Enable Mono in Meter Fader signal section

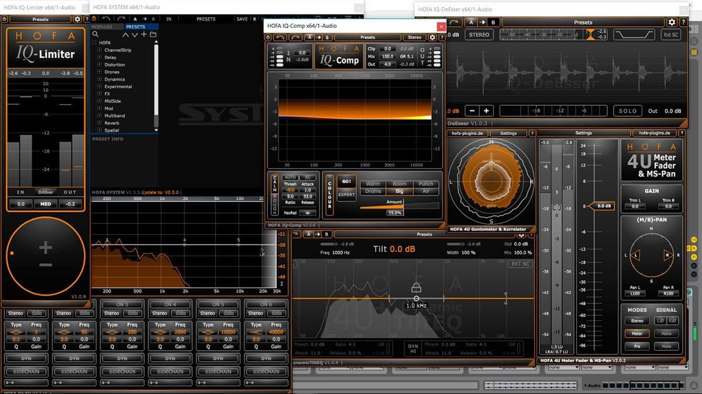coord(667,333)
